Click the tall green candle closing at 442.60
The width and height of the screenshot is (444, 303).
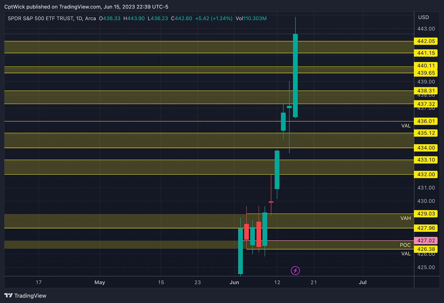coord(295,75)
